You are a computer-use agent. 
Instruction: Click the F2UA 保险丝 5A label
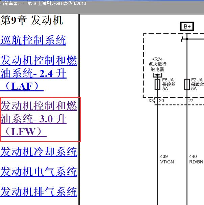pos(198,84)
